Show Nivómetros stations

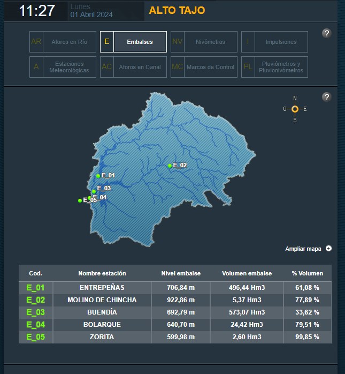pyautogui.click(x=203, y=42)
